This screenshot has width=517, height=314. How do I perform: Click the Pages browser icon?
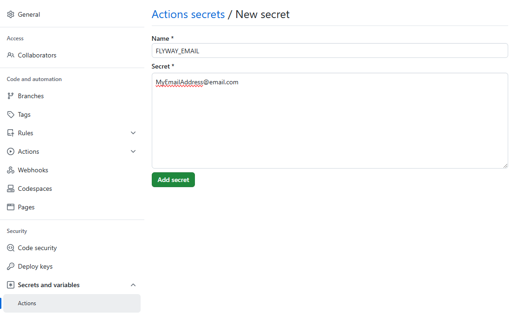coord(10,207)
